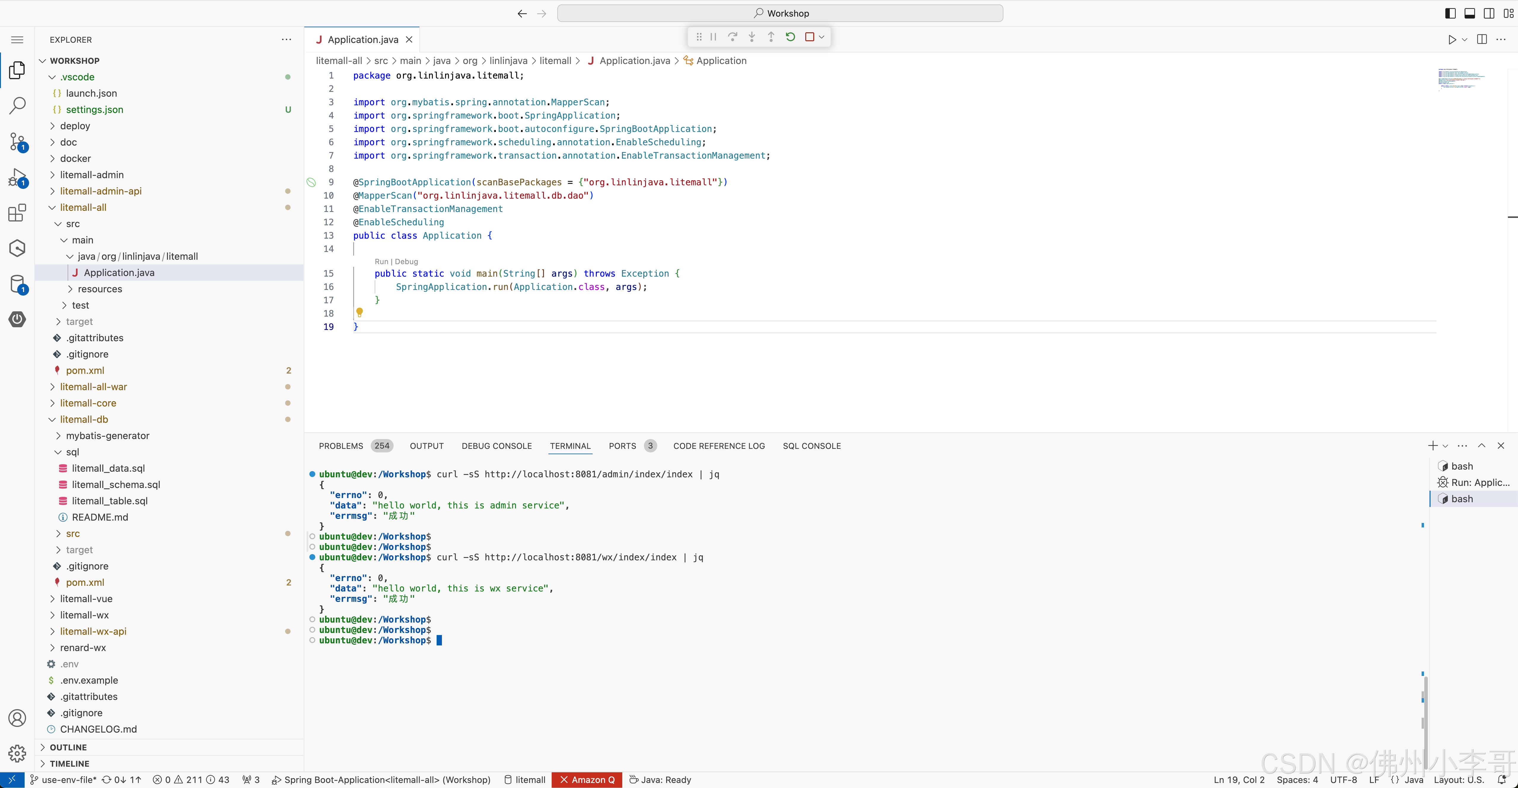Viewport: 1518px width, 788px height.
Task: Click the debug Restart button
Action: 790,36
